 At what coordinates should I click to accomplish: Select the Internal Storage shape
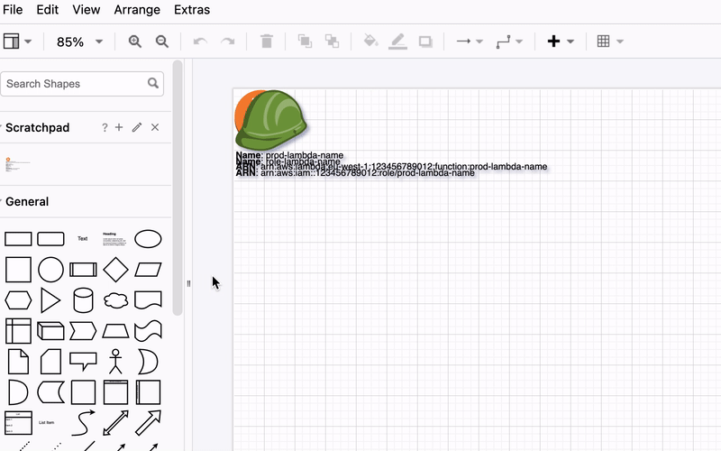pos(18,331)
